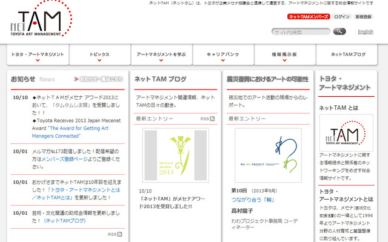This screenshot has height=242, width=388.
Task: Open the WA WA Project thumbnail
Action: [268, 155]
